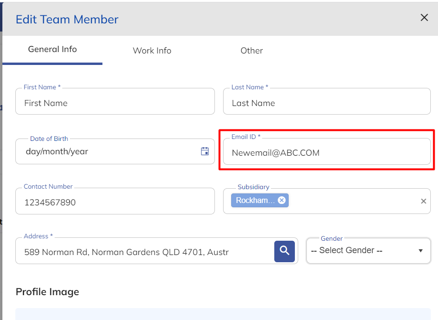Image resolution: width=438 pixels, height=320 pixels.
Task: Click the upload area below Profile Image
Action: [223, 314]
